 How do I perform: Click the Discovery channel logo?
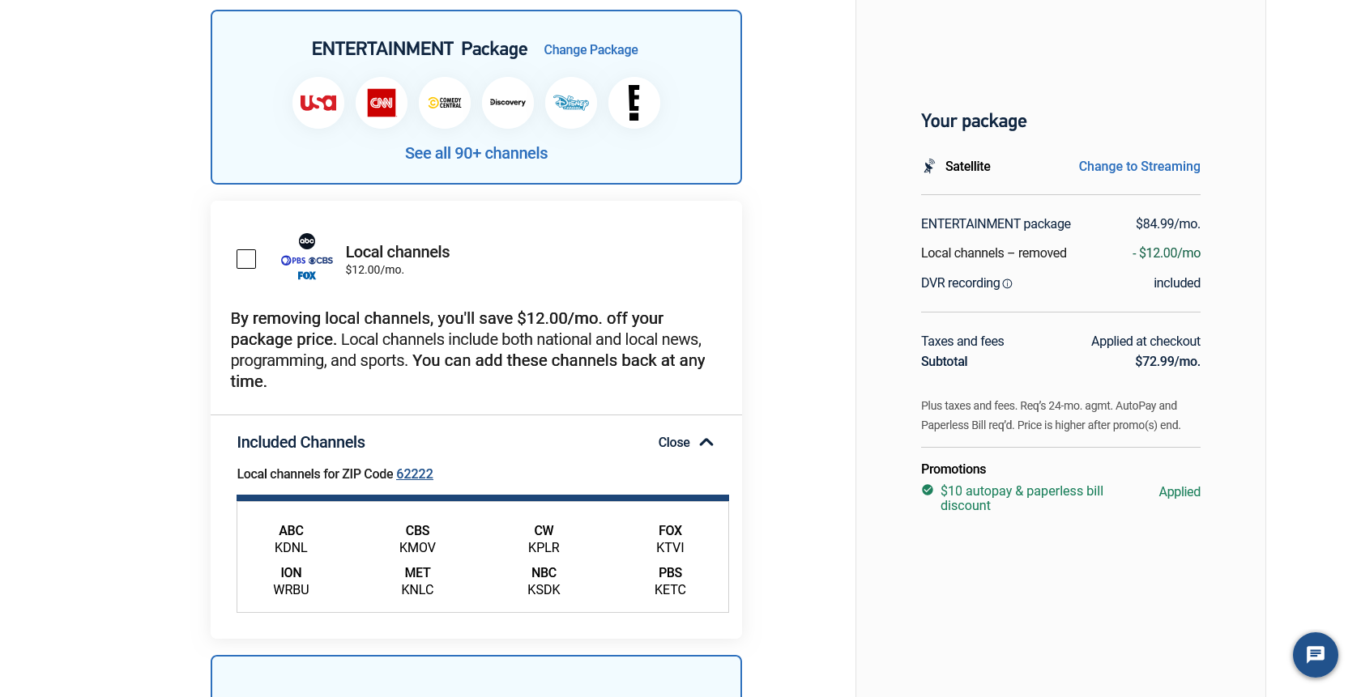pos(508,103)
